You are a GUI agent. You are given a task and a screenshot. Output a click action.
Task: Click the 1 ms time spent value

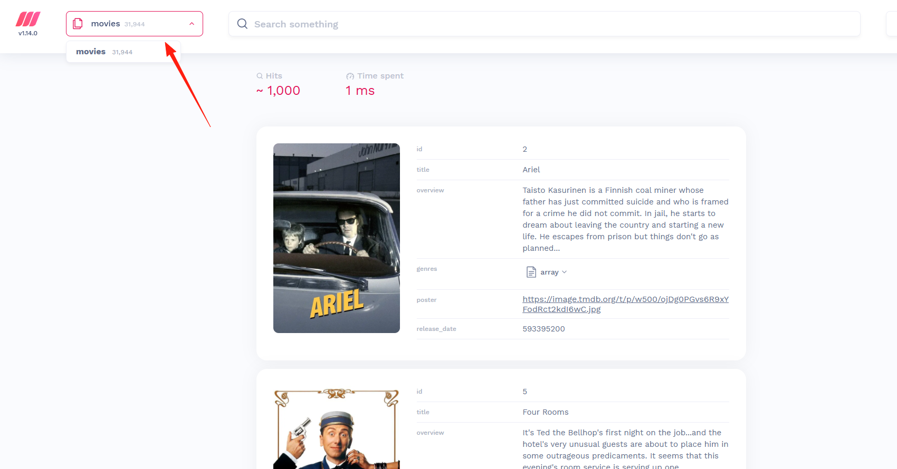[360, 91]
